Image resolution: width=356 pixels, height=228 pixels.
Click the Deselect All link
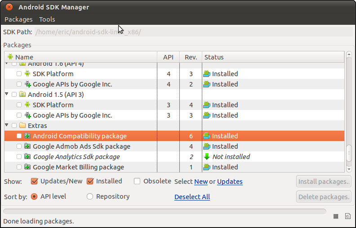click(192, 197)
